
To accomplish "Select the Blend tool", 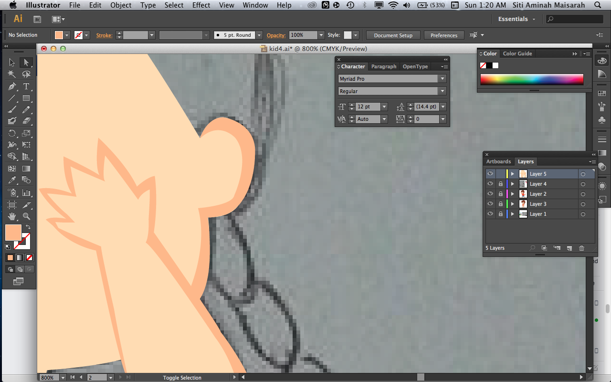I will pos(26,180).
